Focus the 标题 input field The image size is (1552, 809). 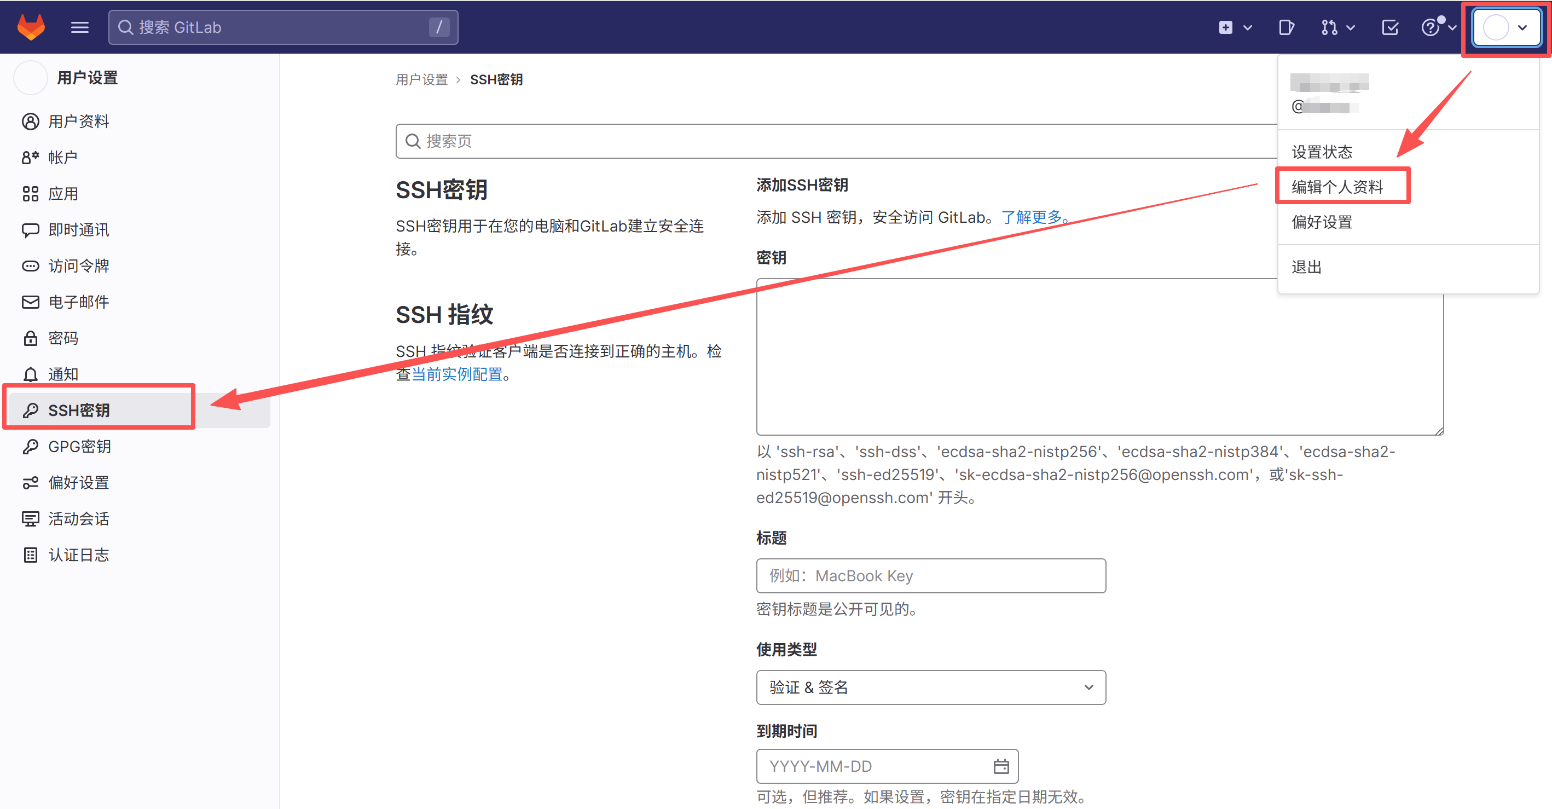pyautogui.click(x=931, y=576)
